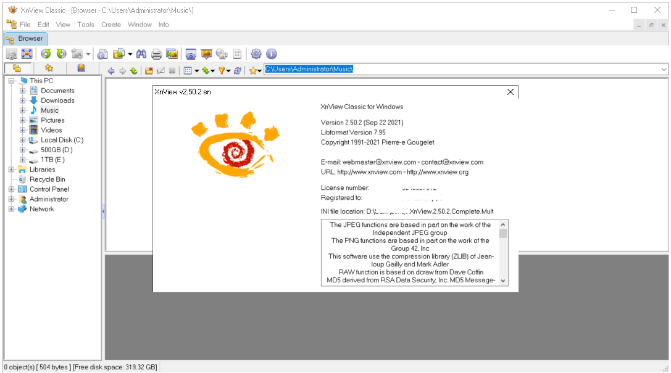This screenshot has height=373, width=671.
Task: Switch to the favorites star tab
Action: coord(49,68)
